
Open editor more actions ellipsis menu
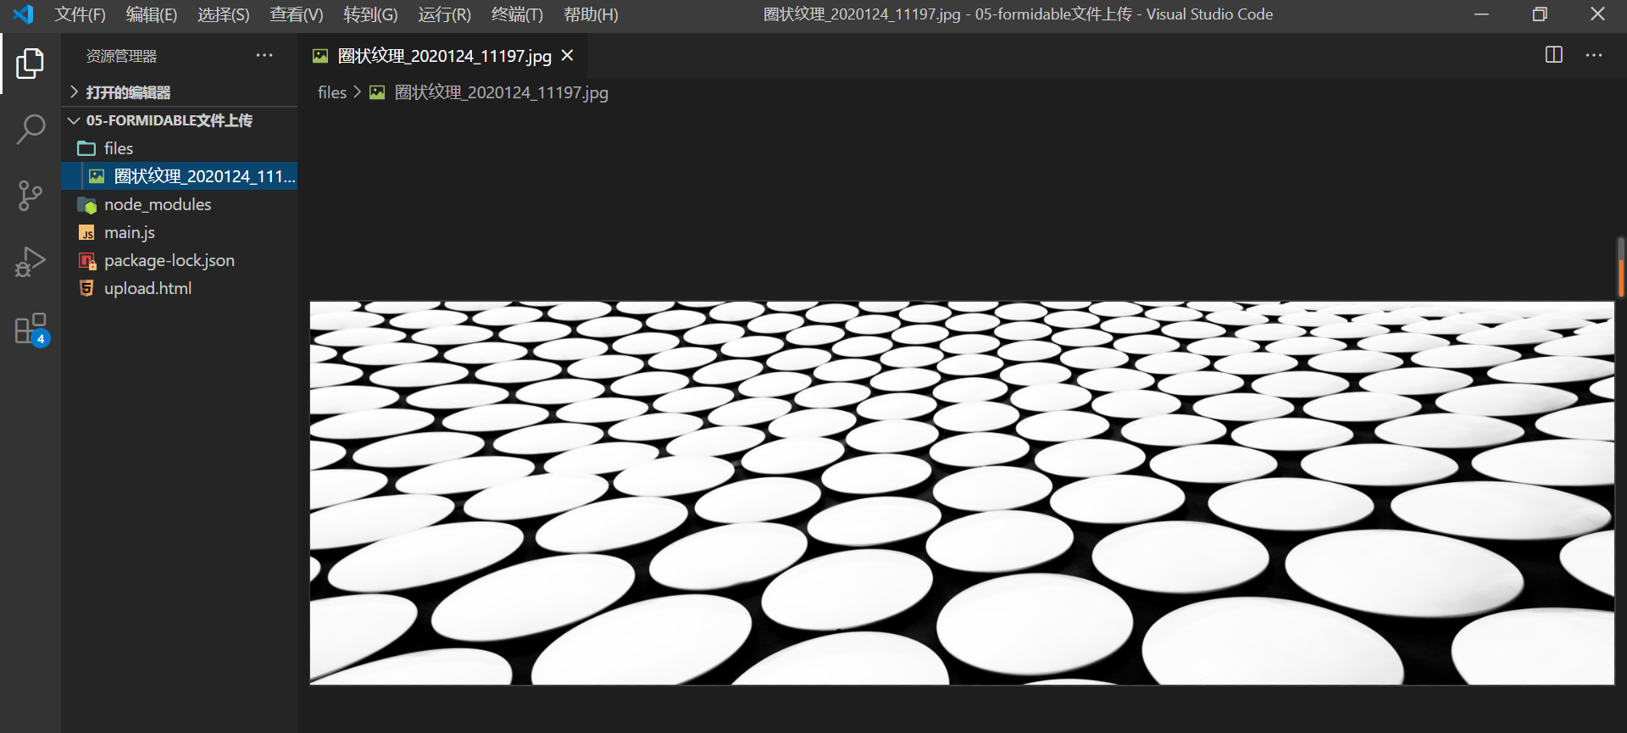tap(1594, 55)
